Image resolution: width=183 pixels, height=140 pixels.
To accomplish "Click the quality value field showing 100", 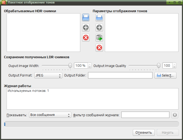I will pos(167,66).
